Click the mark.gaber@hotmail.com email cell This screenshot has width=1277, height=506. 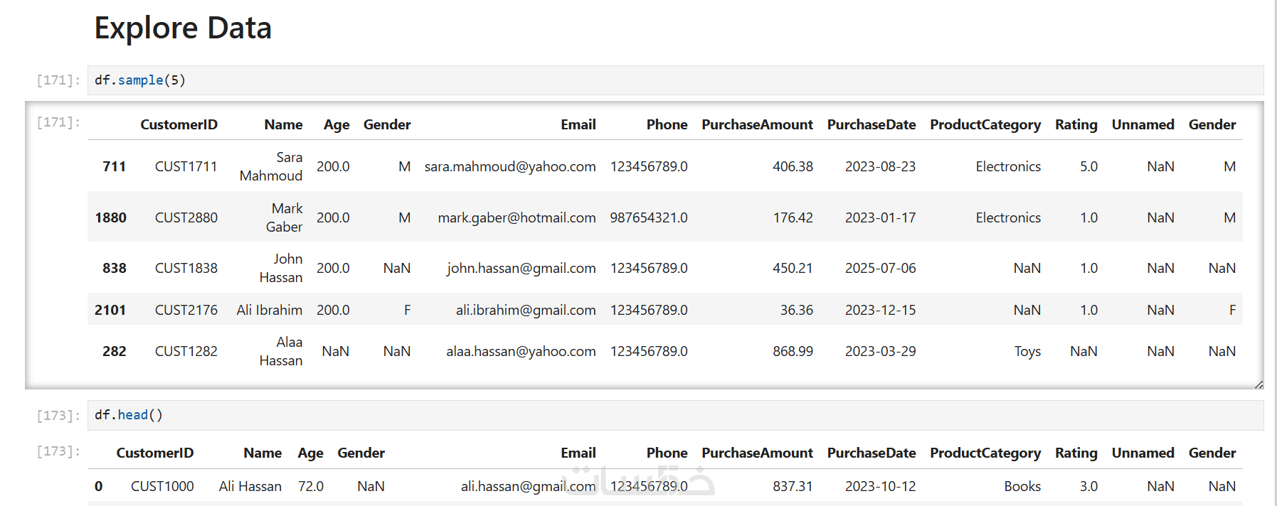tap(516, 217)
